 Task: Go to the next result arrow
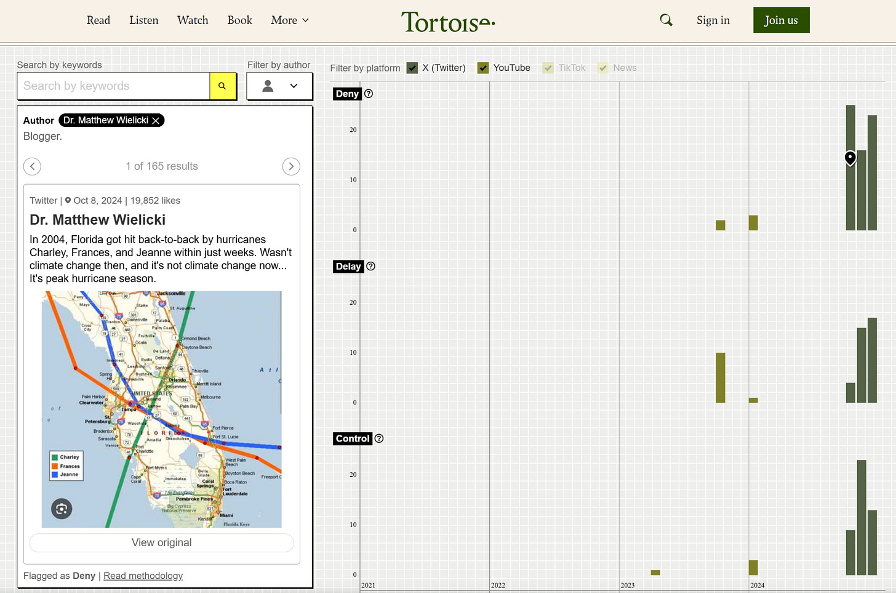291,166
